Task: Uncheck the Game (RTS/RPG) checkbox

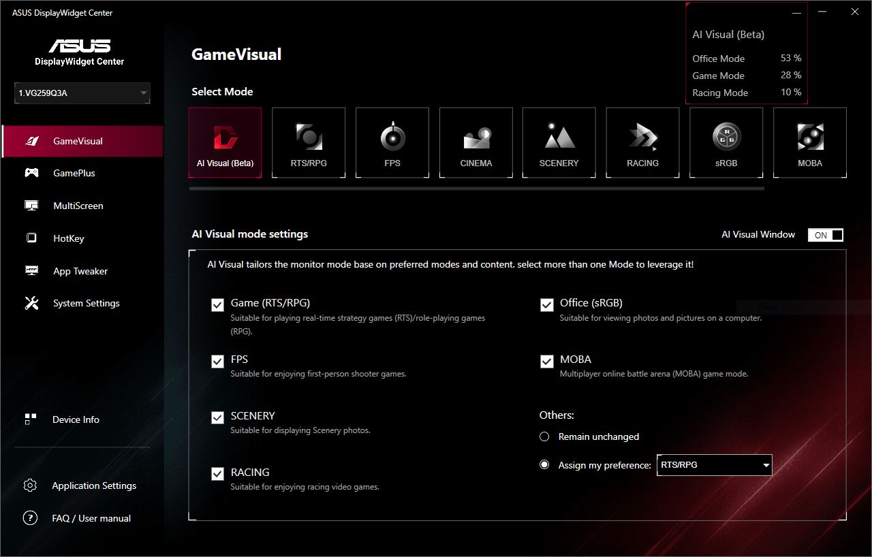Action: coord(217,305)
